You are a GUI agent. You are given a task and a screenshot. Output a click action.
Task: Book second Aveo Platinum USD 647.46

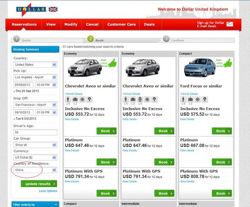(x=164, y=162)
